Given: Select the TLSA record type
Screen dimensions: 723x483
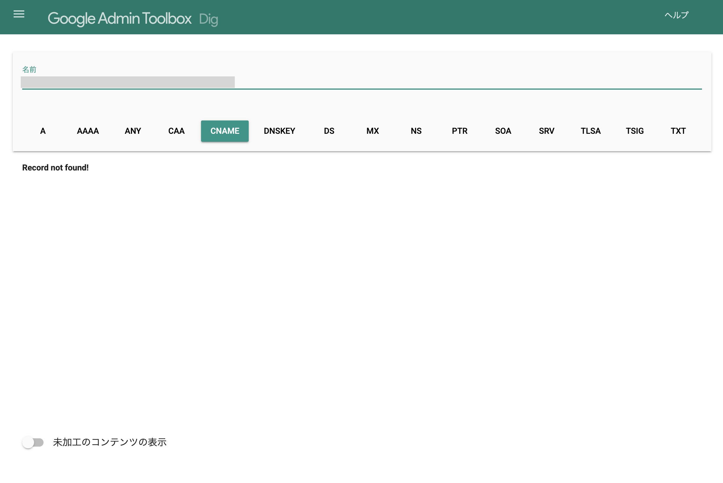Looking at the screenshot, I should tap(590, 131).
